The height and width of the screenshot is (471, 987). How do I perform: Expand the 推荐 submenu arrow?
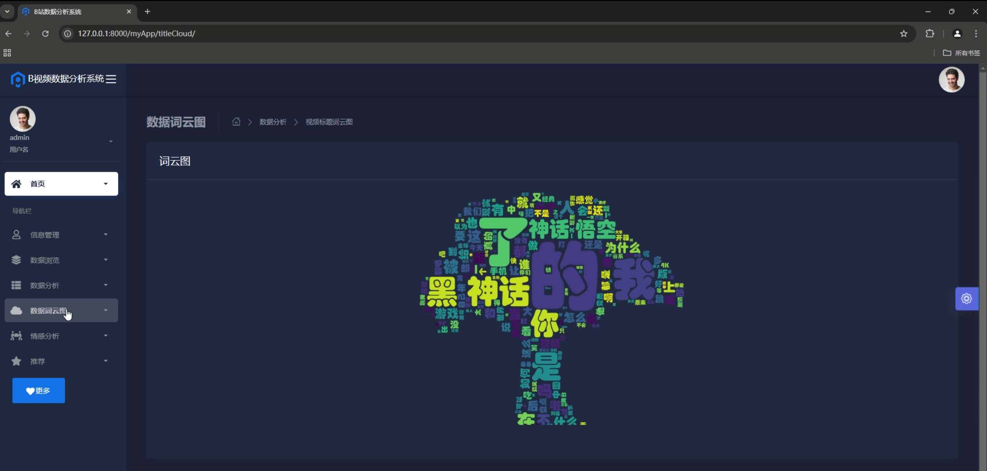pos(106,361)
